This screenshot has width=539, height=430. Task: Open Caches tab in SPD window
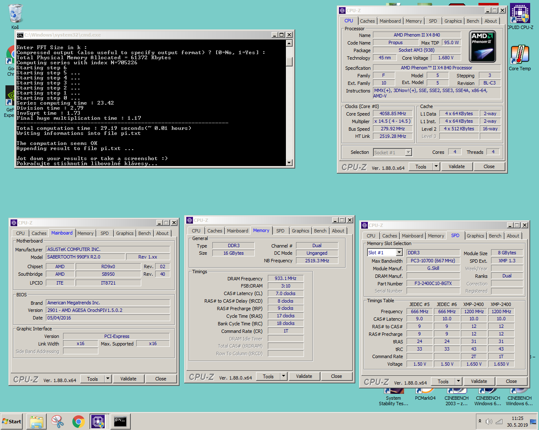tap(389, 236)
